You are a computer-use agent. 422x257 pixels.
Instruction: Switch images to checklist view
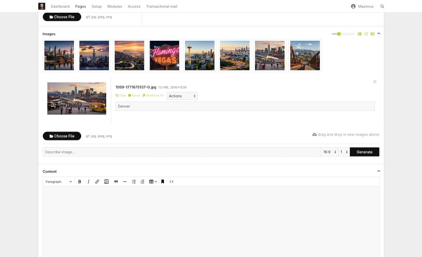[366, 34]
